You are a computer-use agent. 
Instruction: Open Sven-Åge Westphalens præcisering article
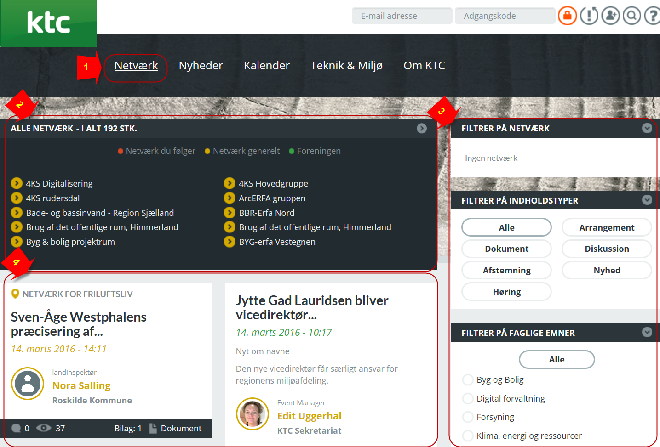(x=79, y=324)
